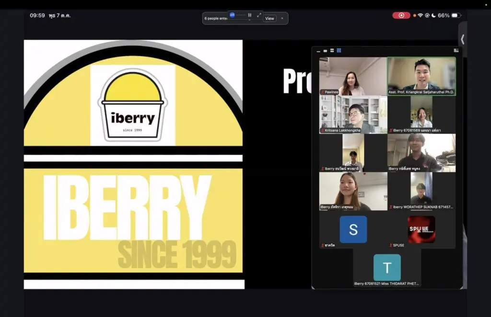The image size is (491, 317).
Task: Tap the 66% battery percentage
Action: coord(444,15)
